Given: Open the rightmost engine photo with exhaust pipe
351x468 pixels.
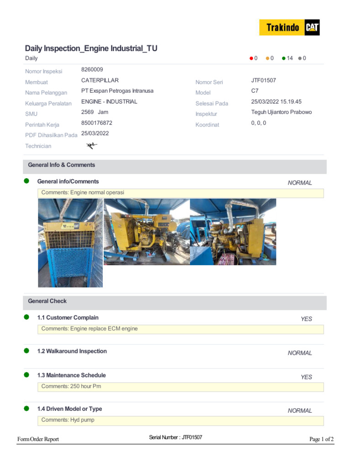Looking at the screenshot, I should pyautogui.click(x=233, y=232).
